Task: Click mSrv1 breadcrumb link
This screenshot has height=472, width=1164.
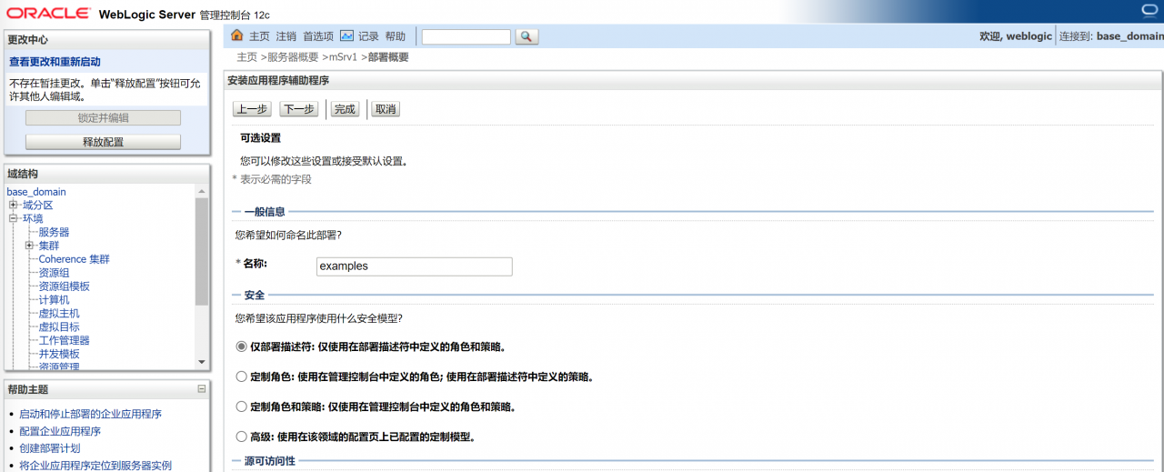Action: 343,57
